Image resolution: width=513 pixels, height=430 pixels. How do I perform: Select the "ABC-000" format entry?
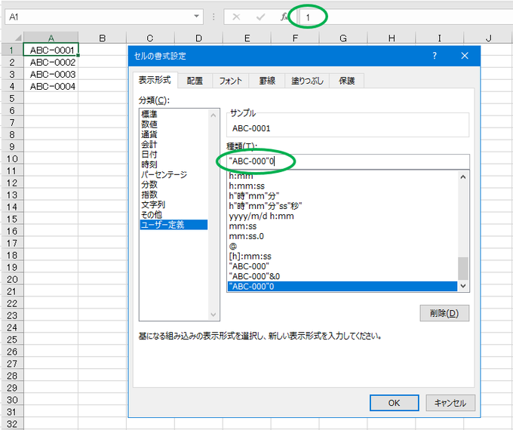pos(343,266)
